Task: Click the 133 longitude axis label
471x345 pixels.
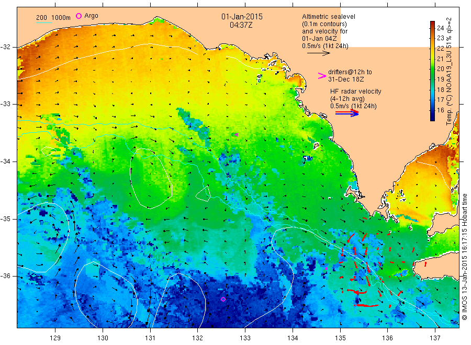Action: [x=245, y=338]
